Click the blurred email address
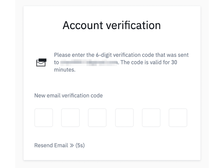The height and width of the screenshot is (168, 224). click(89, 63)
